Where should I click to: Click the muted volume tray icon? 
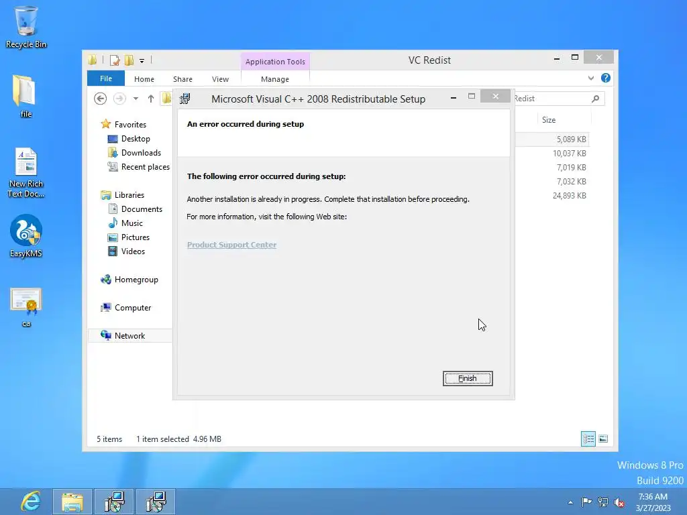click(619, 502)
